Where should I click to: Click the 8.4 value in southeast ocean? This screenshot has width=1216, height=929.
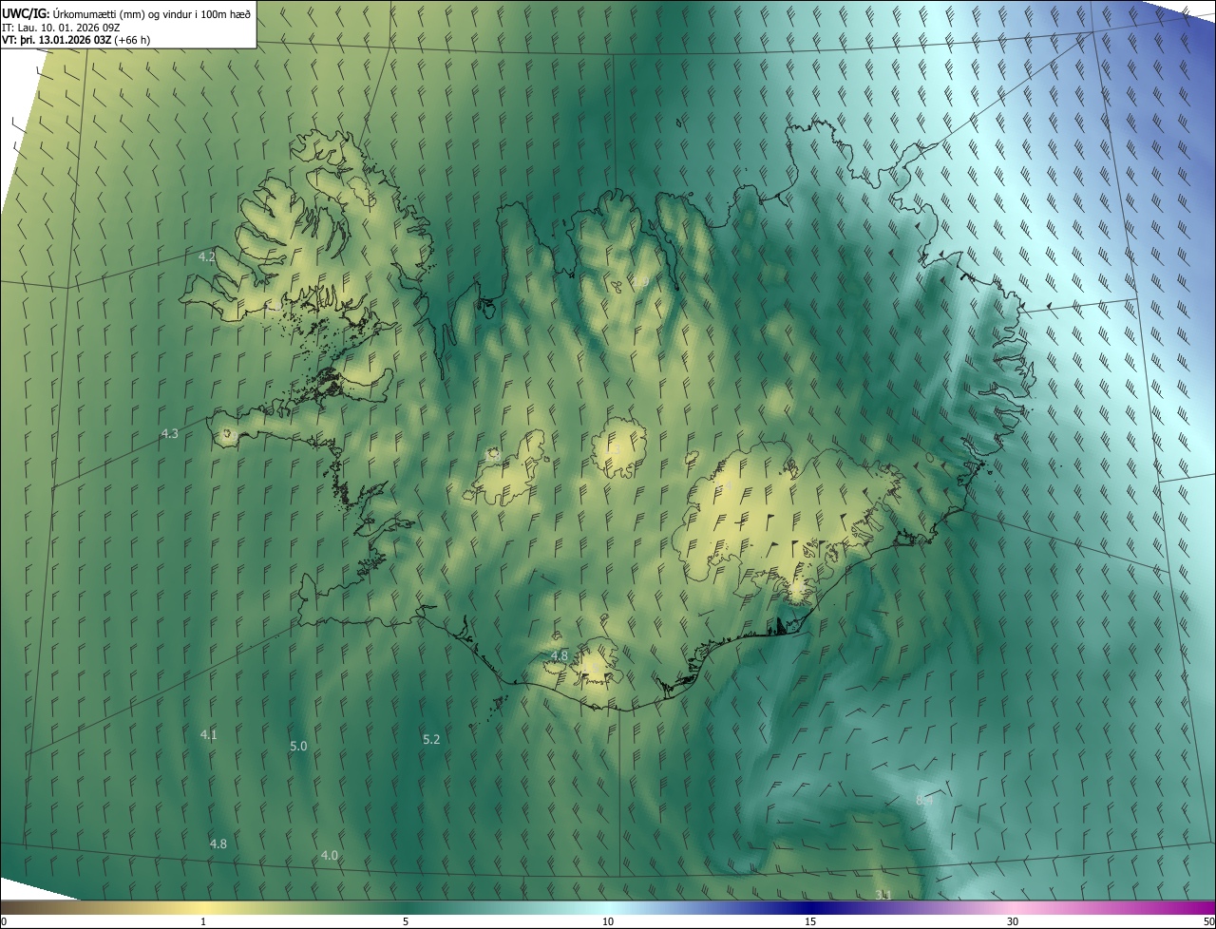pos(924,801)
